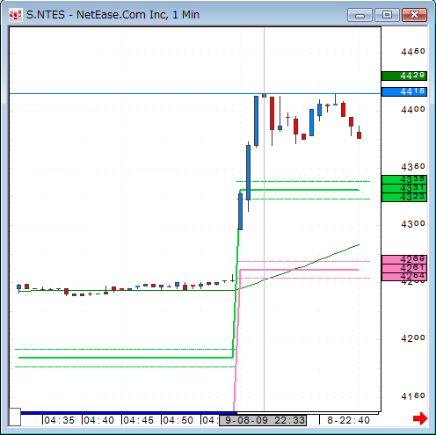Click the pink 4261 price label
The image size is (436, 435).
[404, 268]
